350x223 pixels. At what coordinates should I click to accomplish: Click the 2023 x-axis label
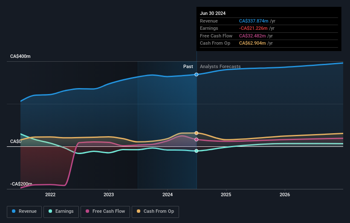pos(109,194)
